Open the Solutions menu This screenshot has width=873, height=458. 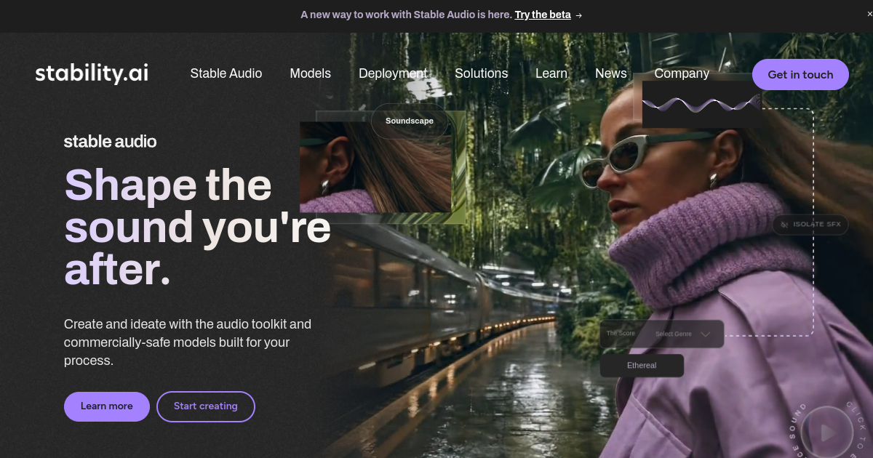482,73
